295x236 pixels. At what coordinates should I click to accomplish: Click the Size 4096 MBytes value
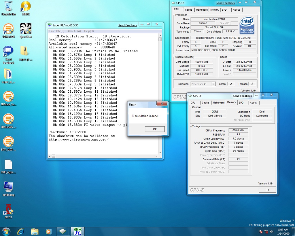[215, 116]
